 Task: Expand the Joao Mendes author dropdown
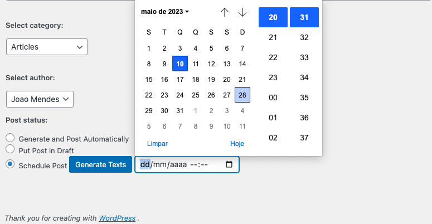coord(40,100)
